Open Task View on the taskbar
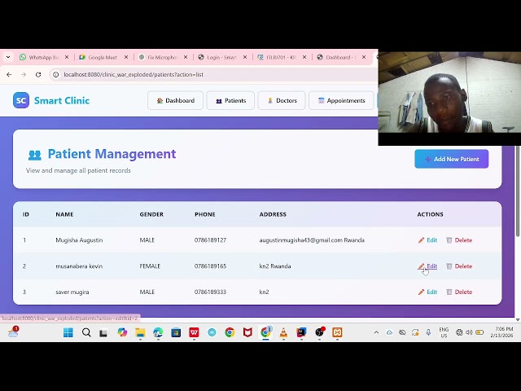 tap(103, 332)
